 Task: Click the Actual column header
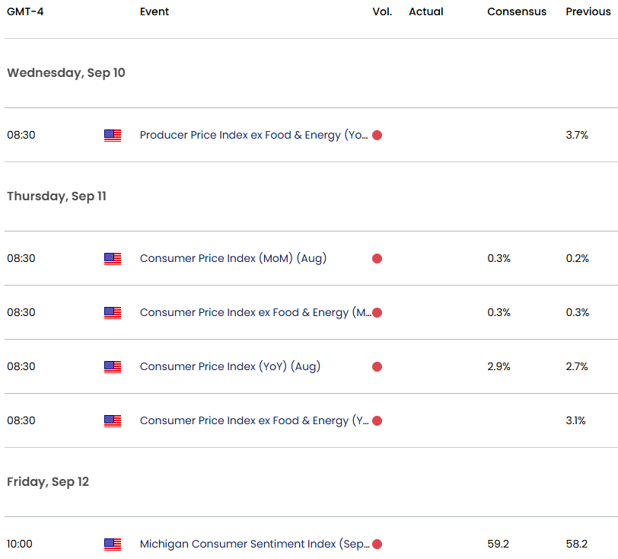425,11
